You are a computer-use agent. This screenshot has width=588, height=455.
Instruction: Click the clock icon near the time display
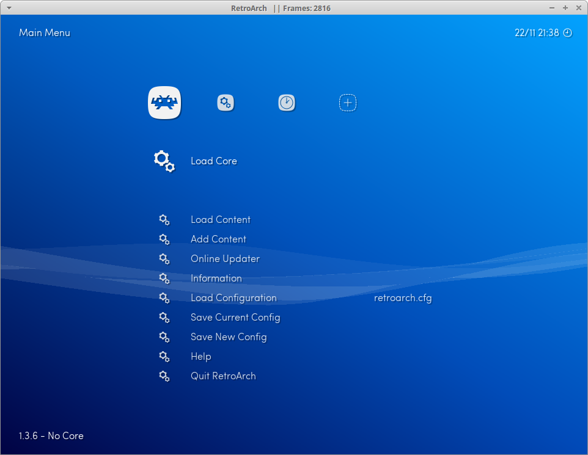tap(567, 33)
